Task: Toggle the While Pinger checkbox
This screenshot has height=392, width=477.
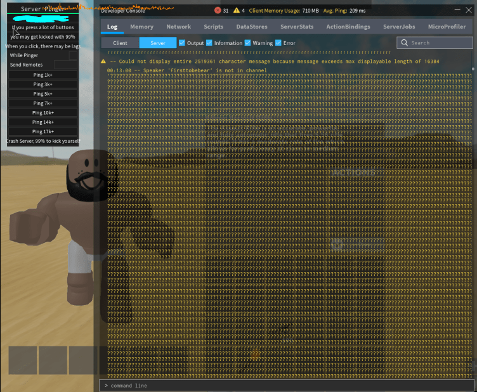Action: click(73, 55)
